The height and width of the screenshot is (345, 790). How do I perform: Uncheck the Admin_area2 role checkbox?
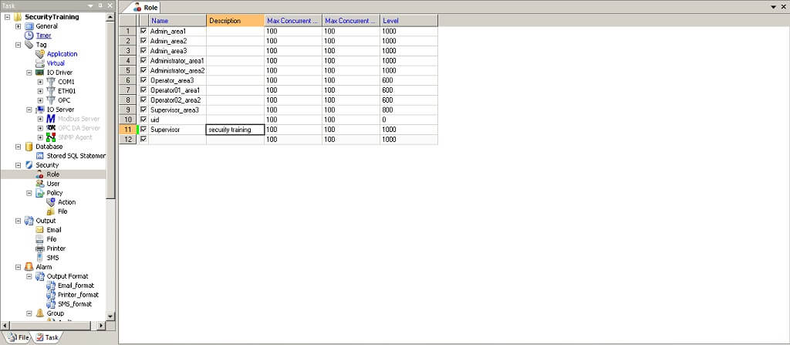coord(143,41)
